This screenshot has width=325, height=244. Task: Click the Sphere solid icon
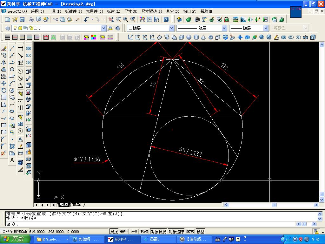(x=189, y=37)
